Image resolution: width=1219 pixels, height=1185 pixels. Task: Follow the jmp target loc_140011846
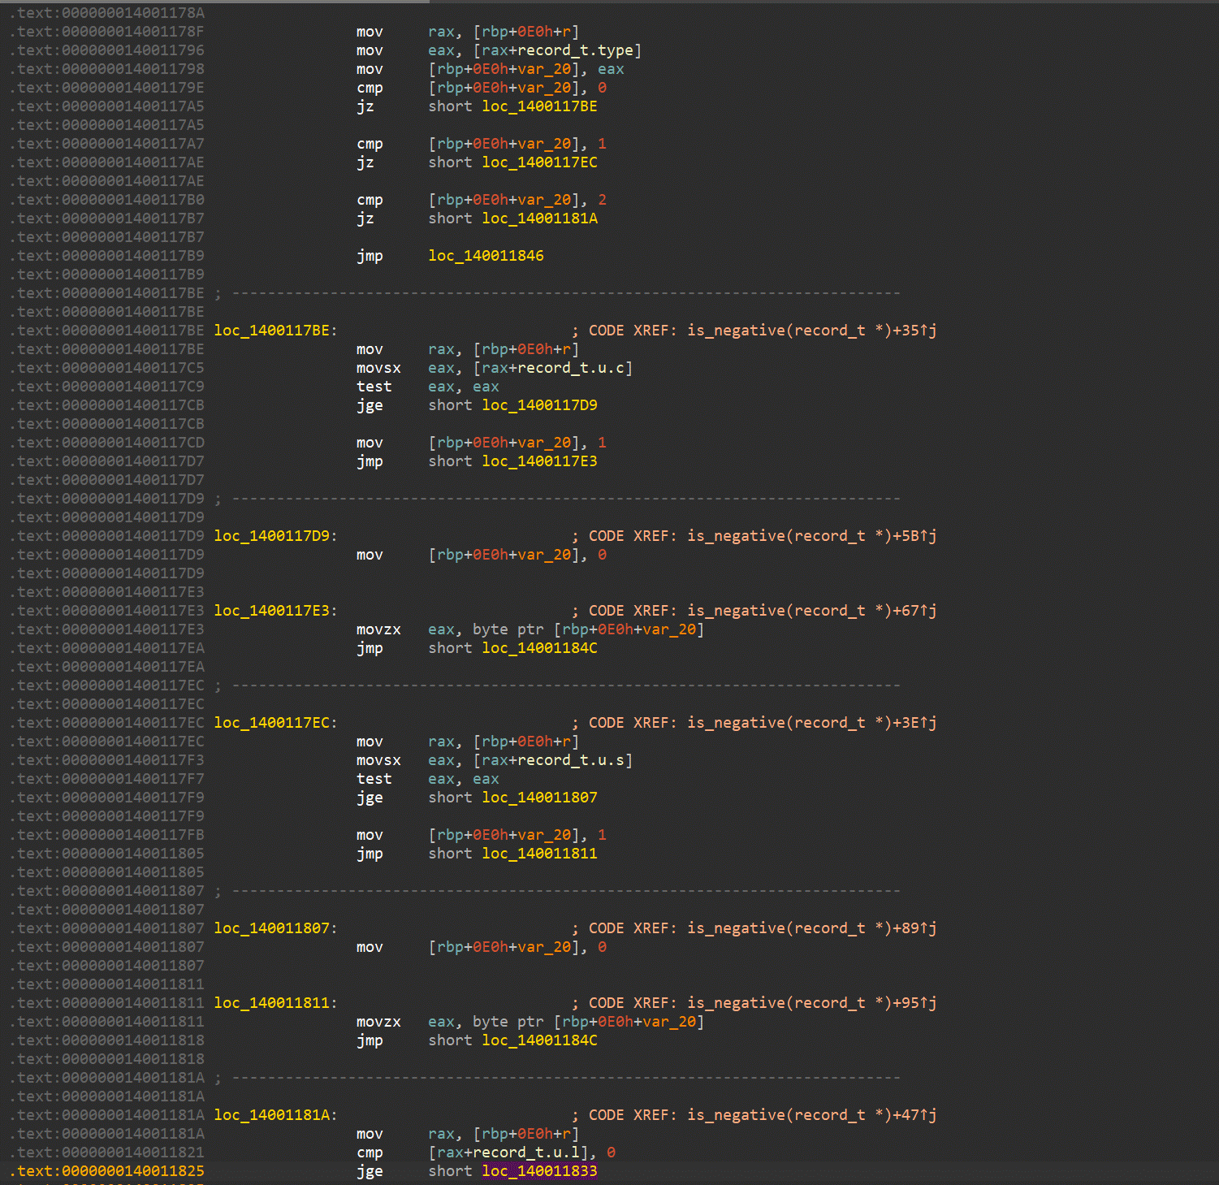(486, 256)
